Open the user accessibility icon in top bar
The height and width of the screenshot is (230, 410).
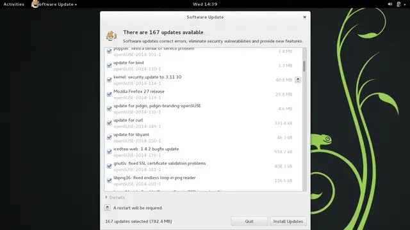[398, 4]
